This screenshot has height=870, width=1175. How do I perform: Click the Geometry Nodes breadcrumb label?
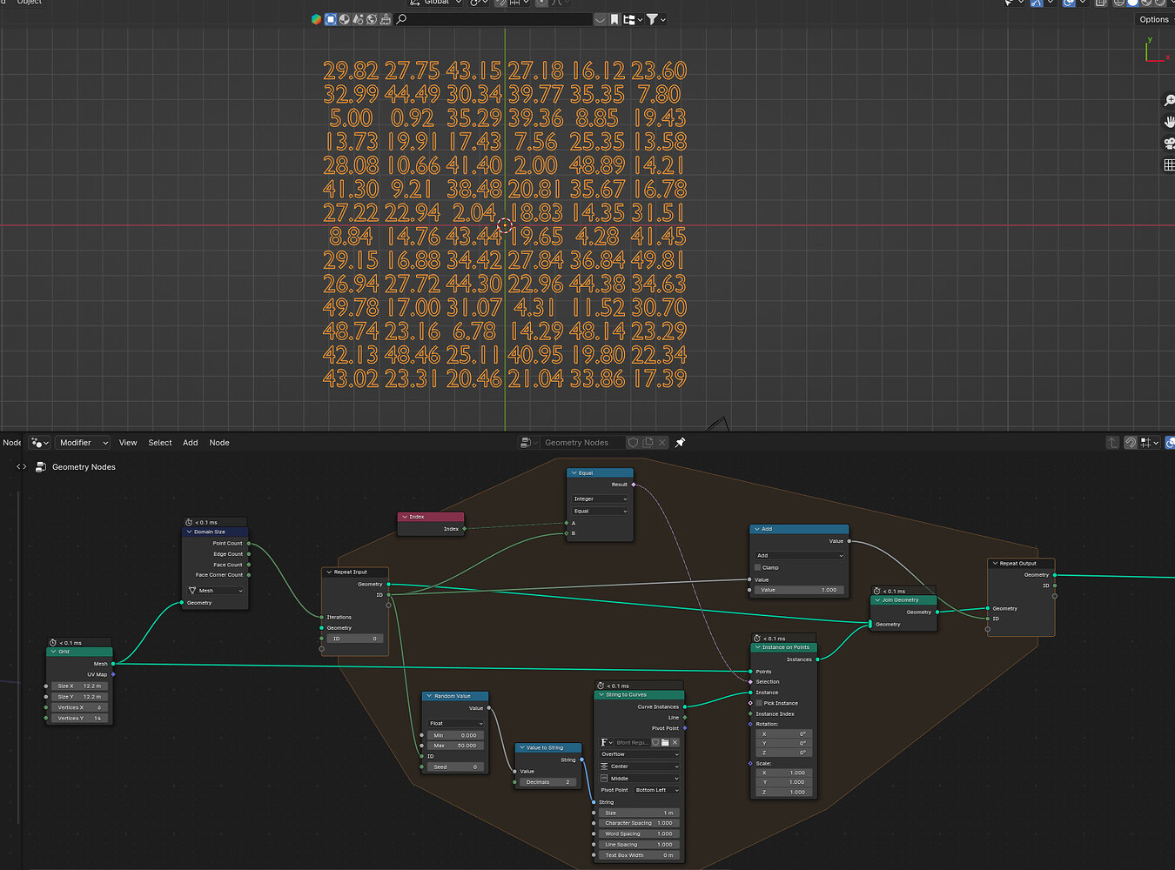coord(84,467)
